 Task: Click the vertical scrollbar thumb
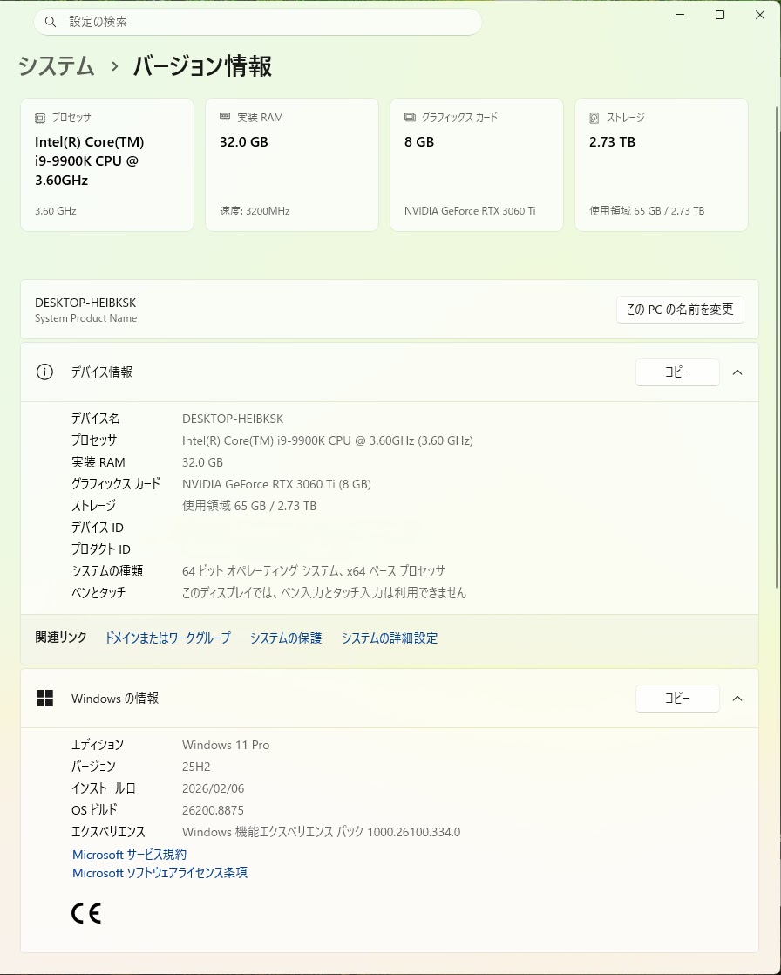pos(778,348)
